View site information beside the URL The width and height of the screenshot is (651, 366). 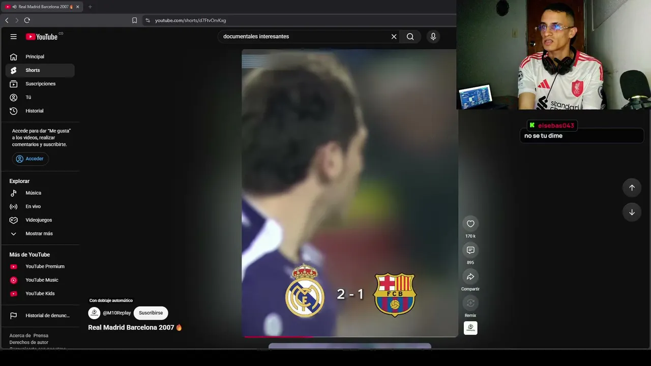pos(147,20)
